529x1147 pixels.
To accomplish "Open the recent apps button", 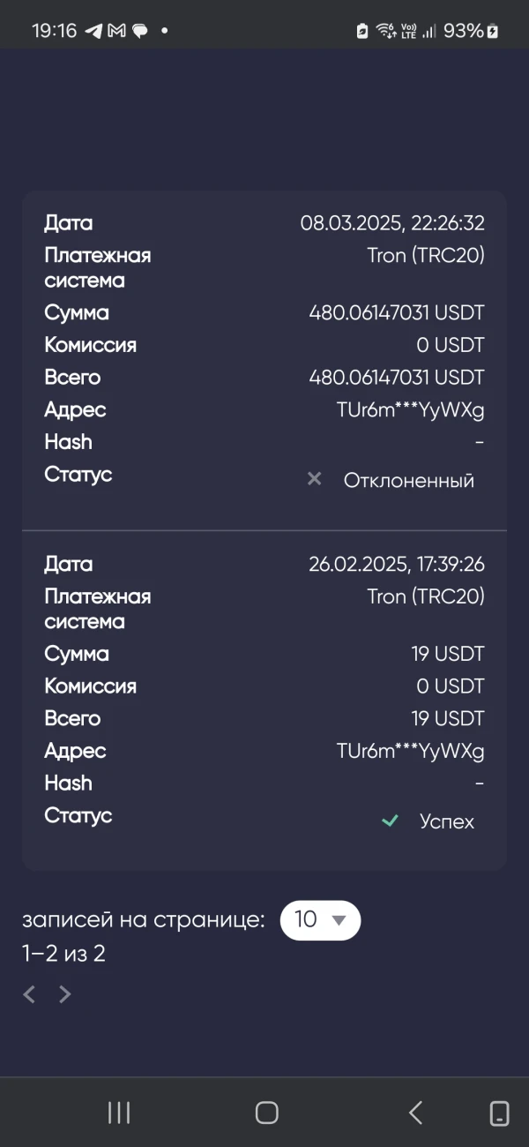I will click(118, 1113).
